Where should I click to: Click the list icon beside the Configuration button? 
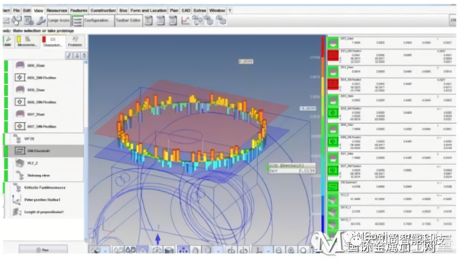77,21
